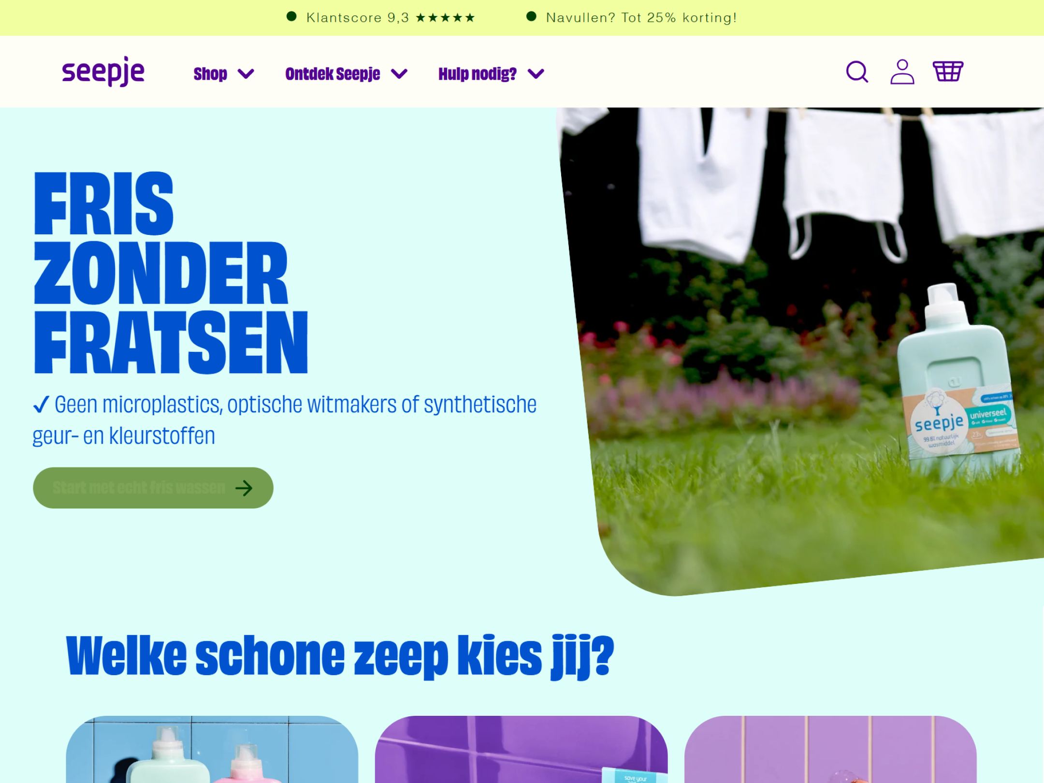Image resolution: width=1044 pixels, height=783 pixels.
Task: Click Start met echt fris wassen button
Action: (153, 488)
